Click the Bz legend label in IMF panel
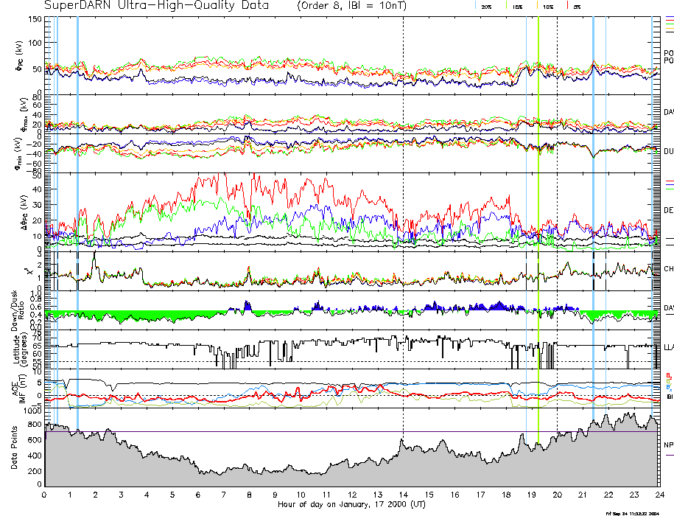This screenshot has height=516, width=674. [668, 374]
